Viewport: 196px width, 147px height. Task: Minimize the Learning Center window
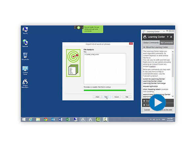164,31
